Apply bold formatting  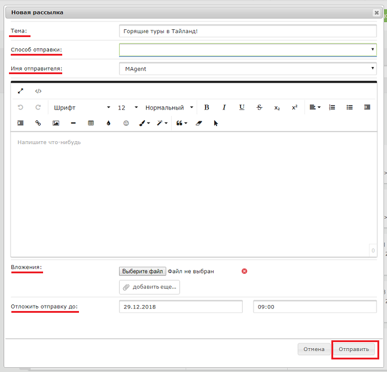click(206, 108)
